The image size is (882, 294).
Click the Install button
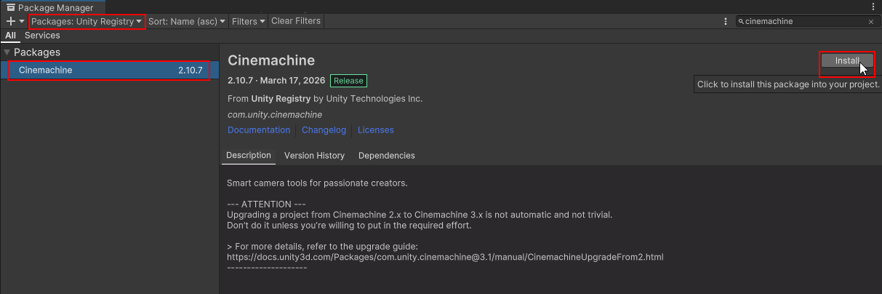(x=847, y=61)
